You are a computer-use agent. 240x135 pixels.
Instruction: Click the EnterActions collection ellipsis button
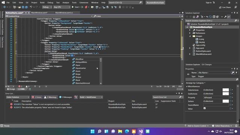[226, 90]
